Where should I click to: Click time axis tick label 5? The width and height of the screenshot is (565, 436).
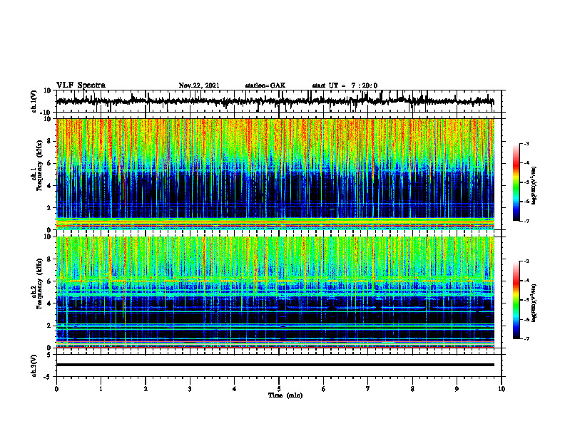point(279,389)
